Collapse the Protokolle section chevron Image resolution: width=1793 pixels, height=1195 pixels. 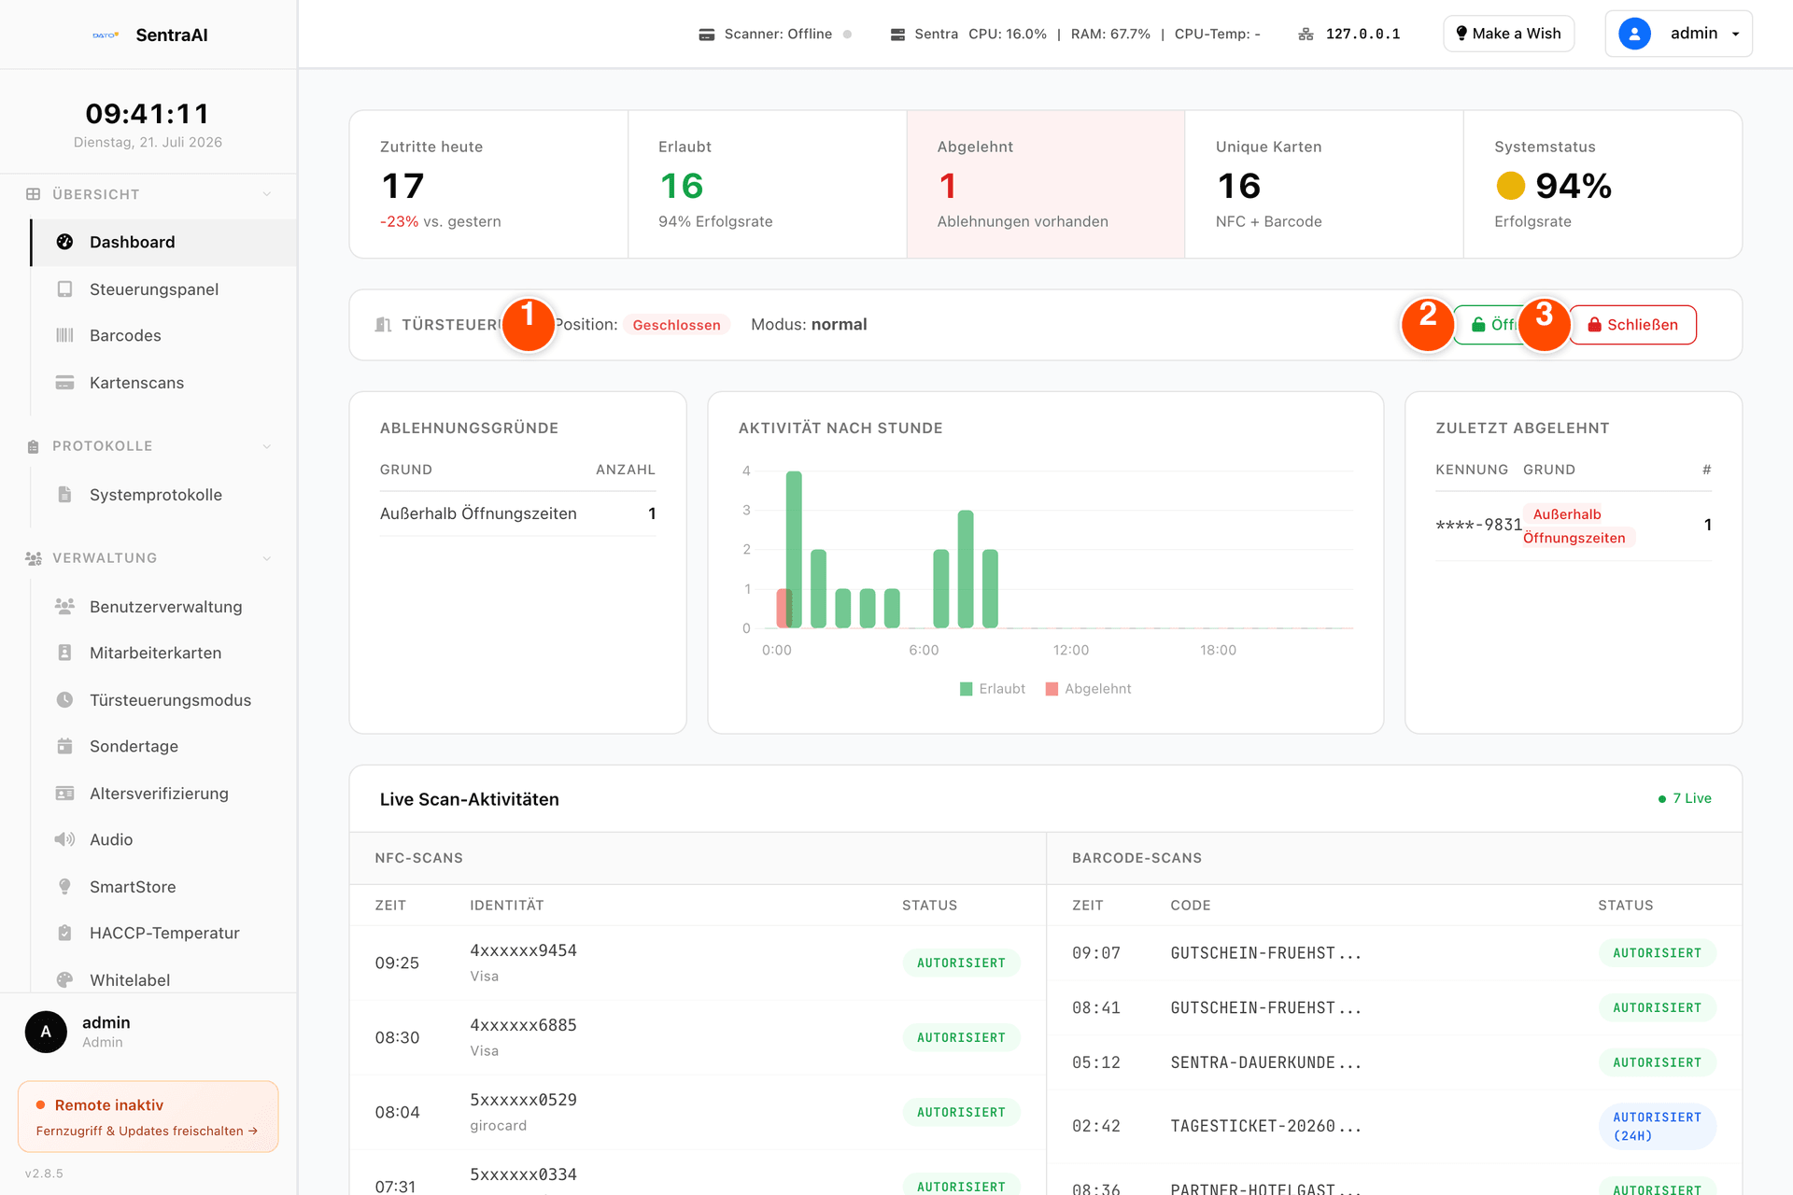(x=267, y=446)
